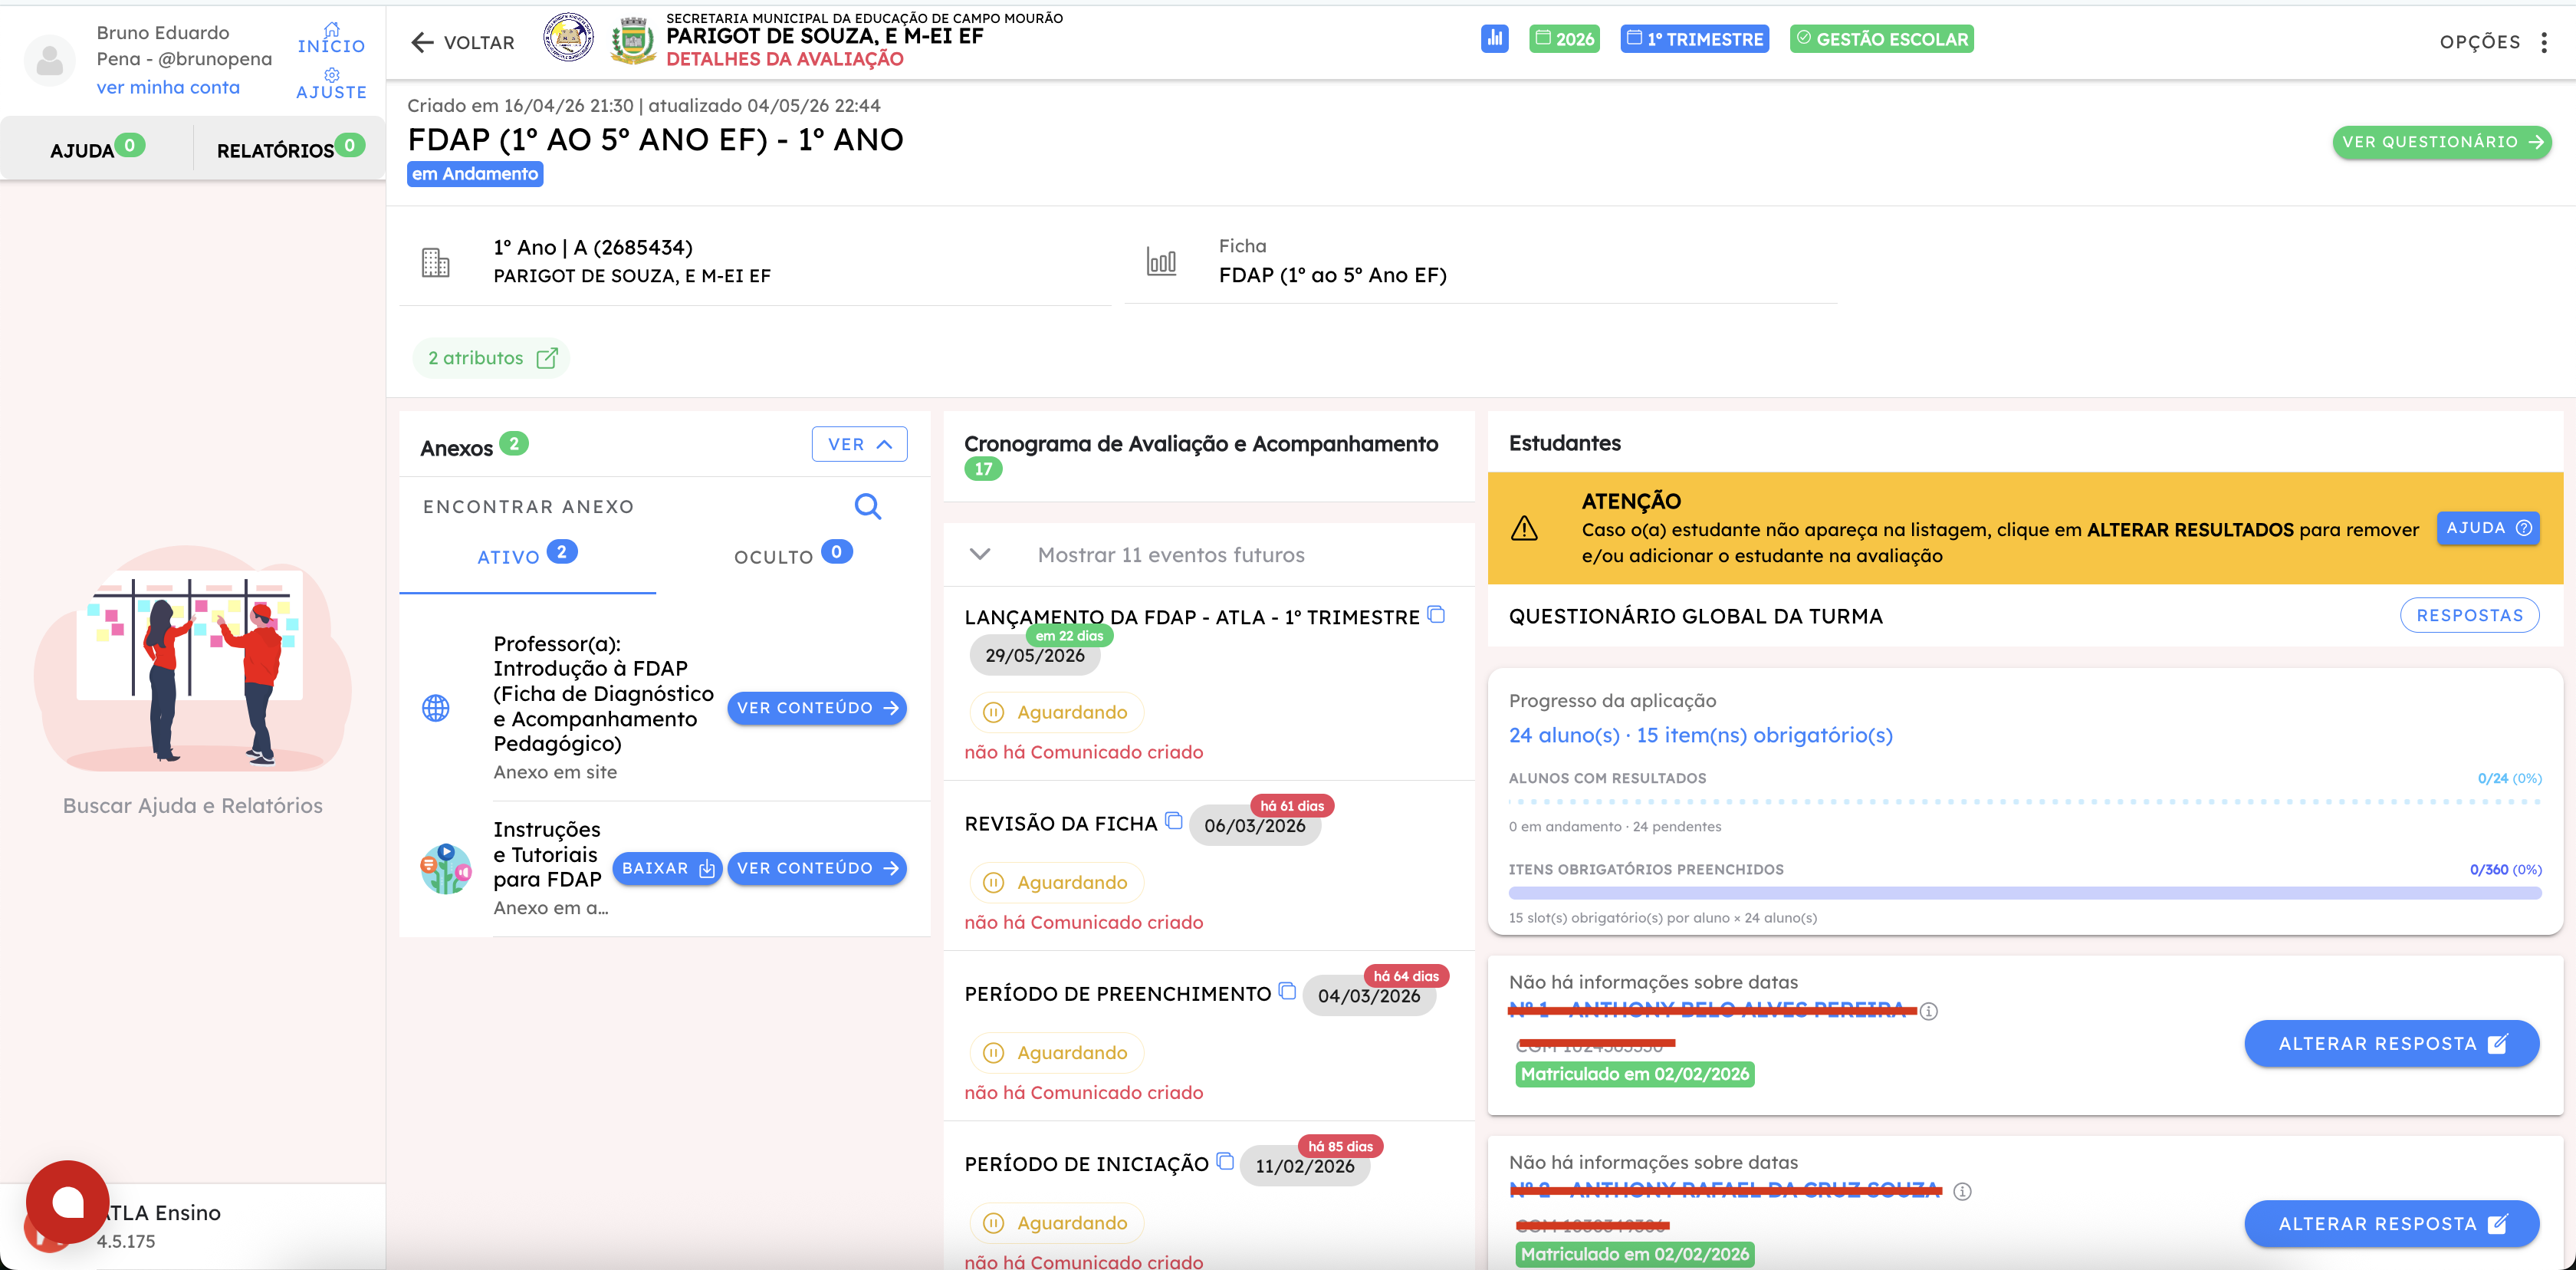Click RESPOSTAS for Questionário Global da Turma

(x=2469, y=615)
